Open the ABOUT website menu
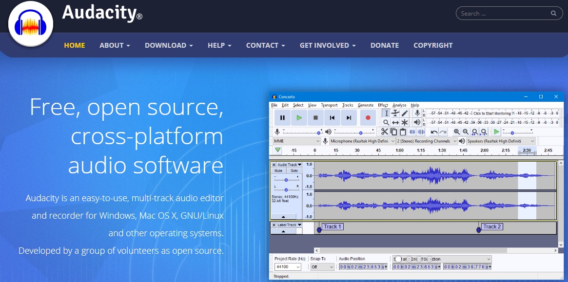Viewport: 568px width, 282px height. 115,45
